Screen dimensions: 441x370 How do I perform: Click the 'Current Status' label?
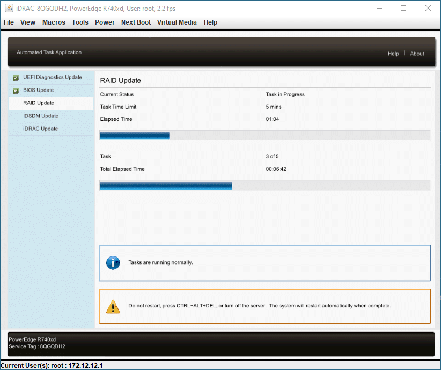[x=117, y=94]
